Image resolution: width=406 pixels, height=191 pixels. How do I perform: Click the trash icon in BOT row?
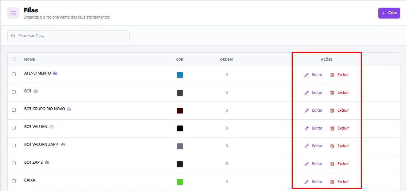click(x=332, y=93)
